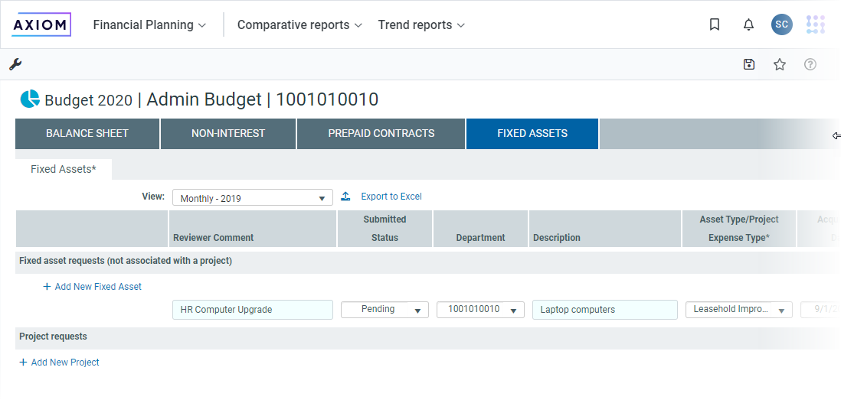The width and height of the screenshot is (841, 400).
Task: Switch to PREPAID CONTRACTS tab
Action: [x=381, y=133]
